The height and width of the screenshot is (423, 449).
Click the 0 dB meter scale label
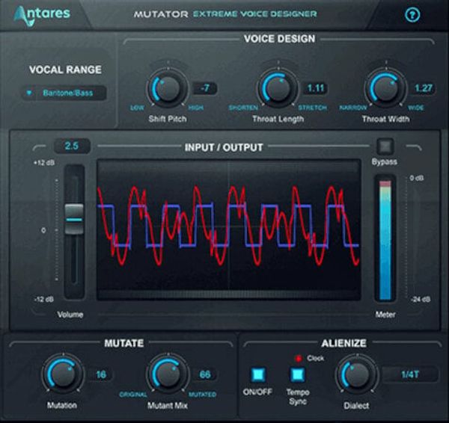pos(416,178)
